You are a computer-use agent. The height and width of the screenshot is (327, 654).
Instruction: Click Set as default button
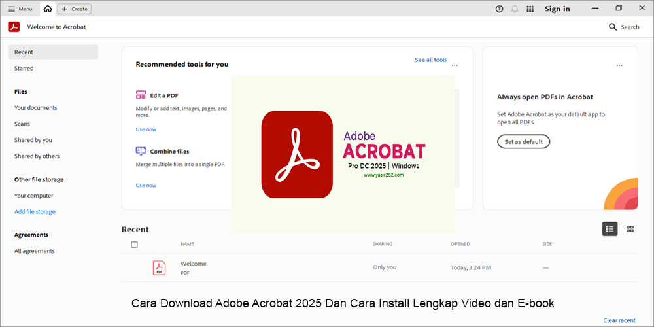pos(523,141)
